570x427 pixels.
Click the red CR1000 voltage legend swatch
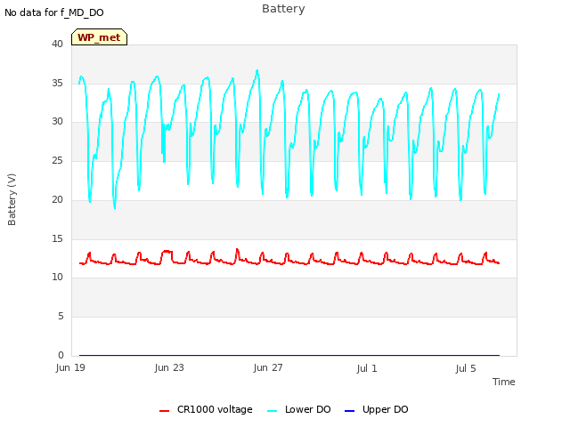[x=164, y=411]
